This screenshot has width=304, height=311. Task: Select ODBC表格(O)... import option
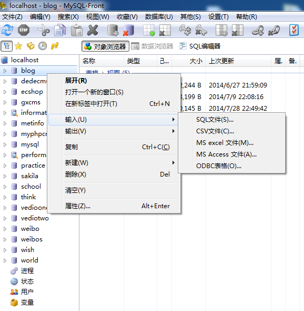[x=232, y=166]
